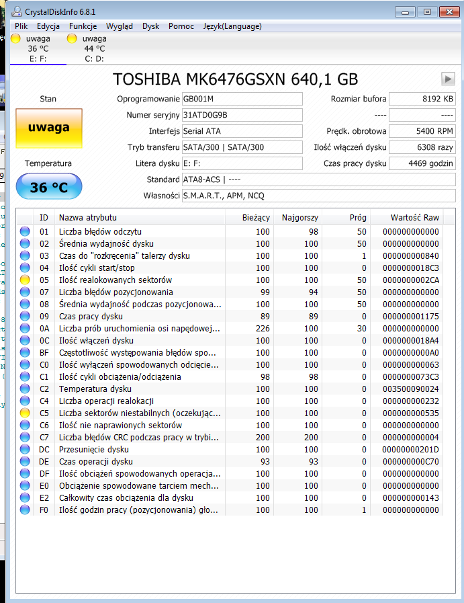Image resolution: width=464 pixels, height=603 pixels.
Task: Click blue status icon for attribute C4
Action: click(25, 401)
